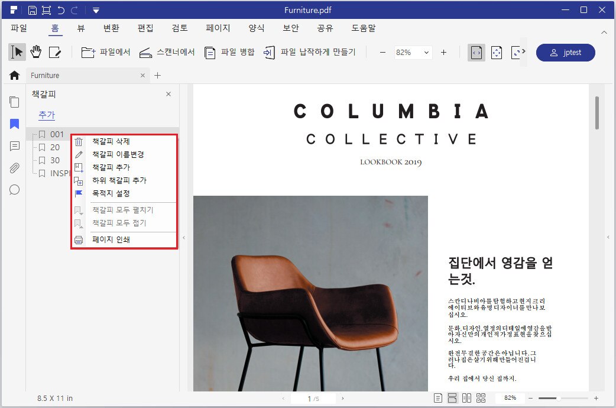Click the Save icon in title bar
This screenshot has height=408, width=616.
point(33,10)
